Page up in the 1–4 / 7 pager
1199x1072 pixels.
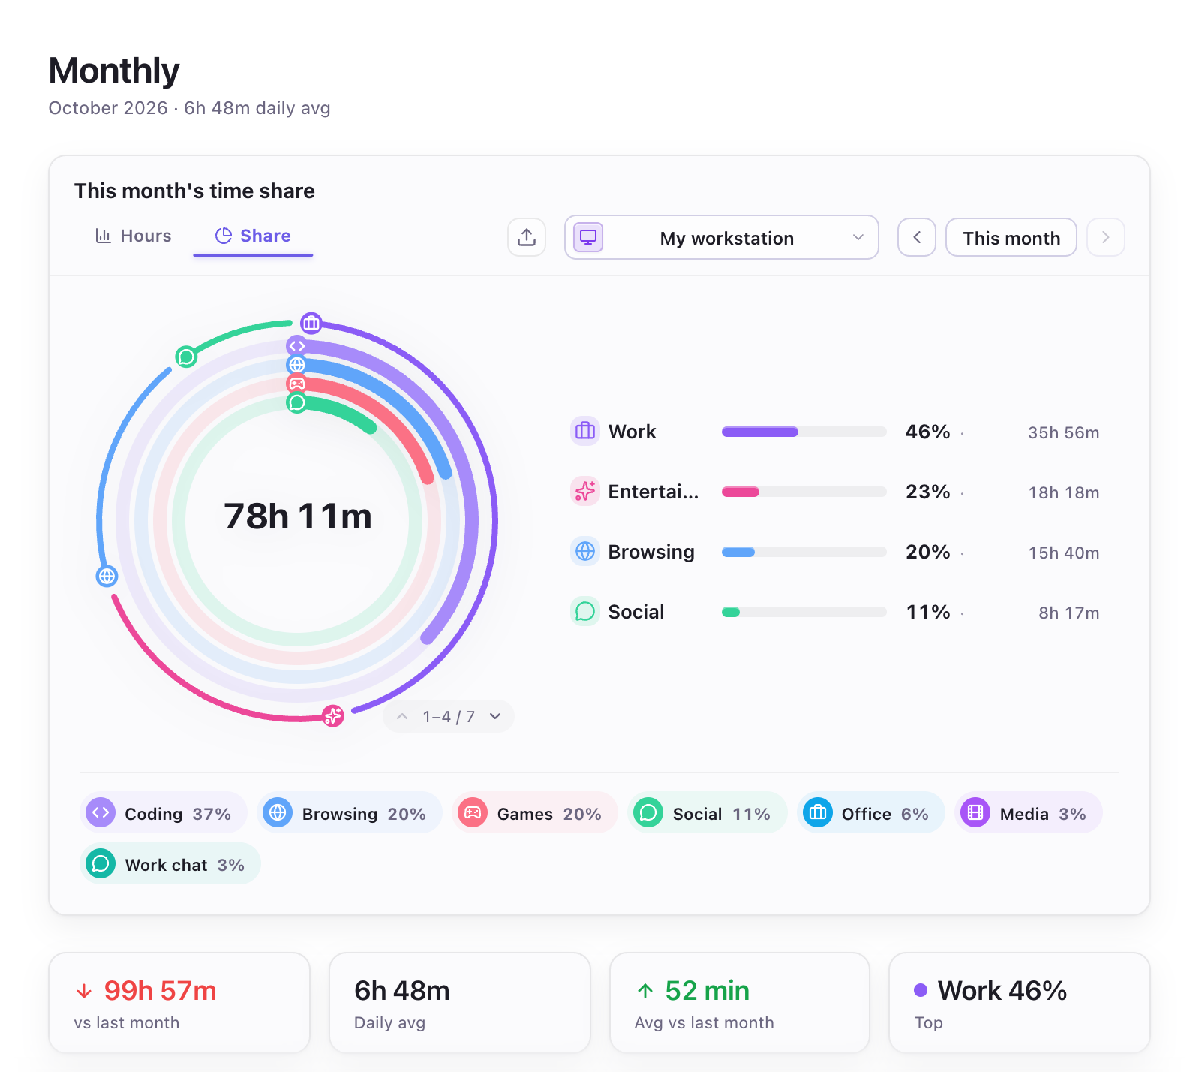click(402, 716)
